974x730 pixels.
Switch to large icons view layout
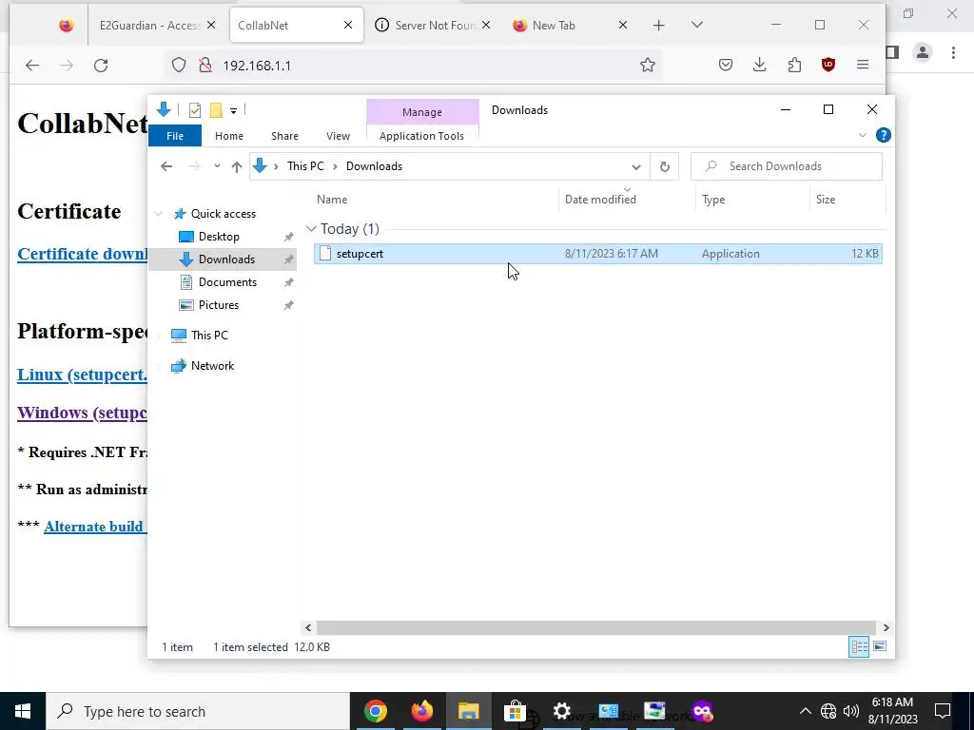click(880, 646)
